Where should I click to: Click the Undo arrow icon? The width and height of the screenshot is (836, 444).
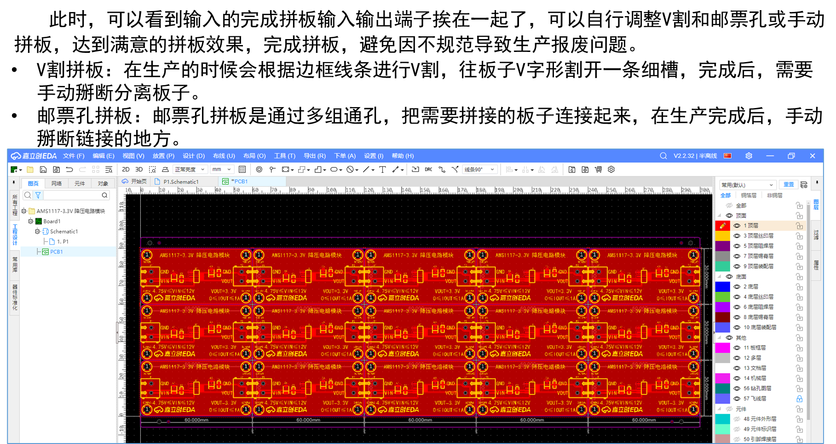pos(69,170)
